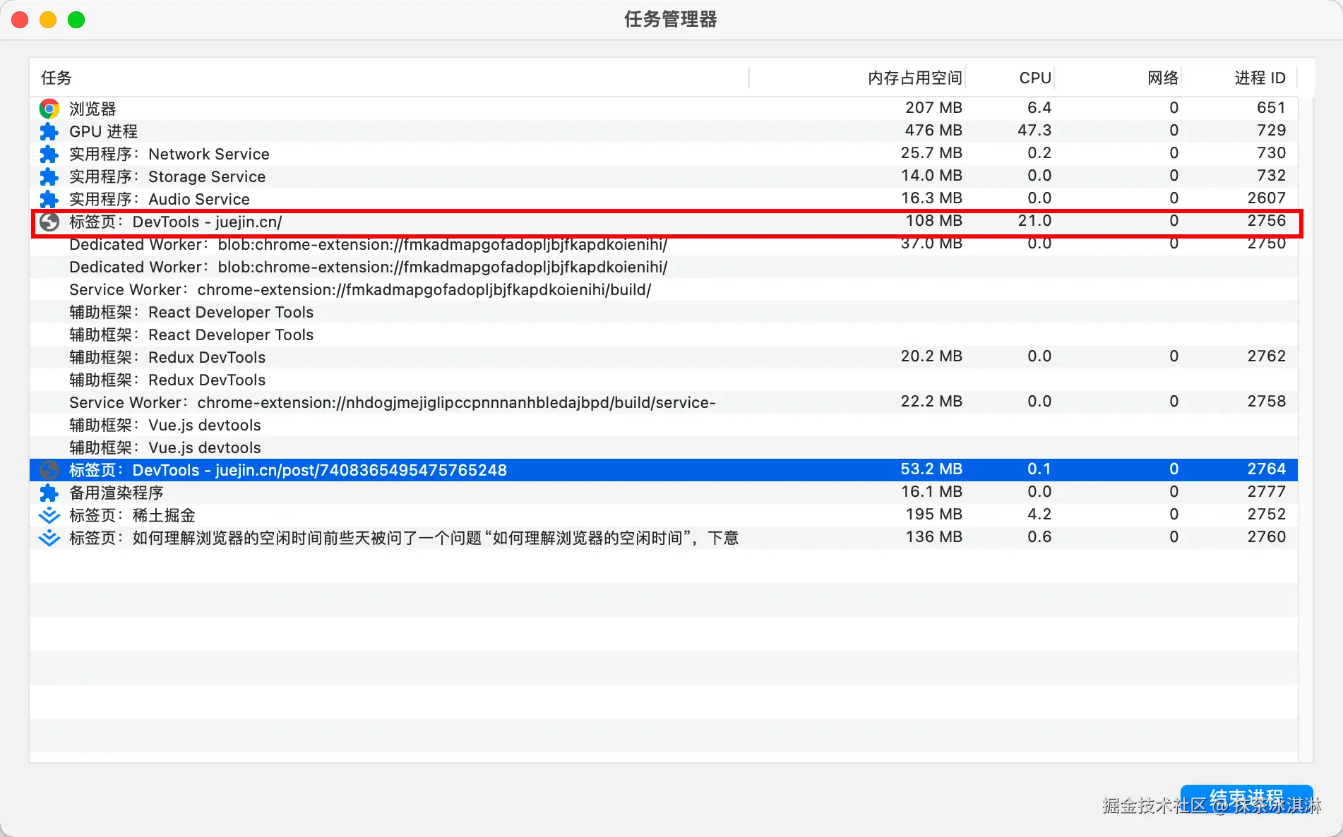Click the process ID 2752
The width and height of the screenshot is (1343, 837).
click(x=1266, y=514)
